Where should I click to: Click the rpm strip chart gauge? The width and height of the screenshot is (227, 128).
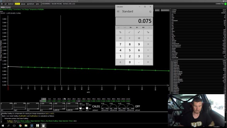click(x=6, y=107)
